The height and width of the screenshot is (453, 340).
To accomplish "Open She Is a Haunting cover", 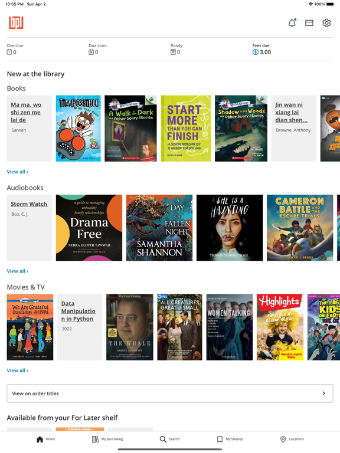I will click(230, 228).
